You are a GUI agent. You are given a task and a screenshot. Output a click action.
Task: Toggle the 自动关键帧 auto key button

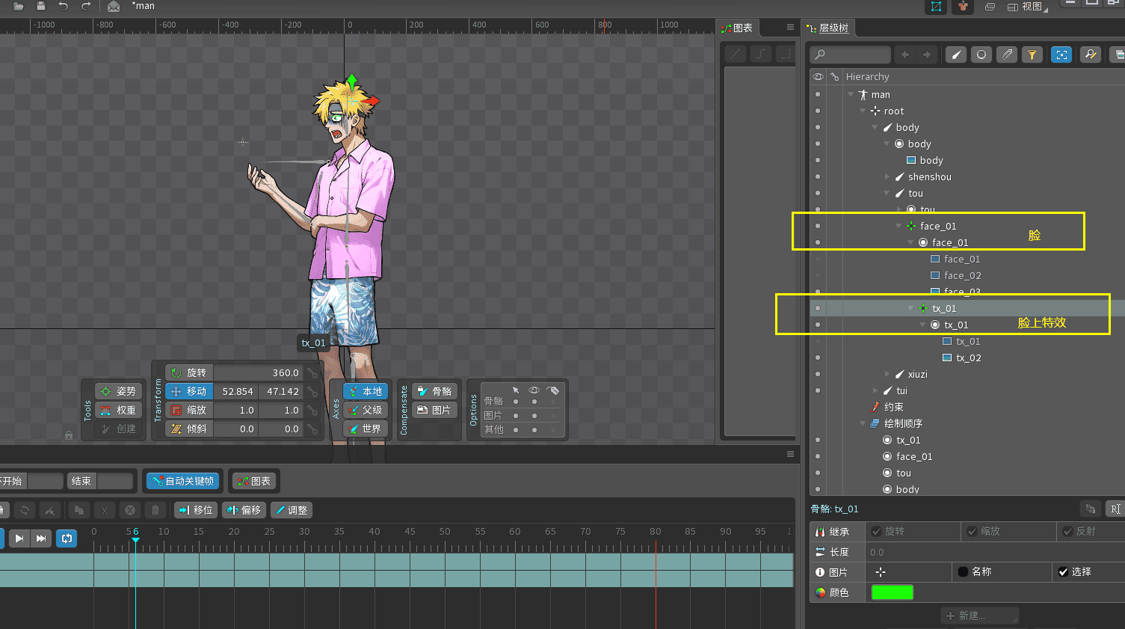tap(183, 481)
